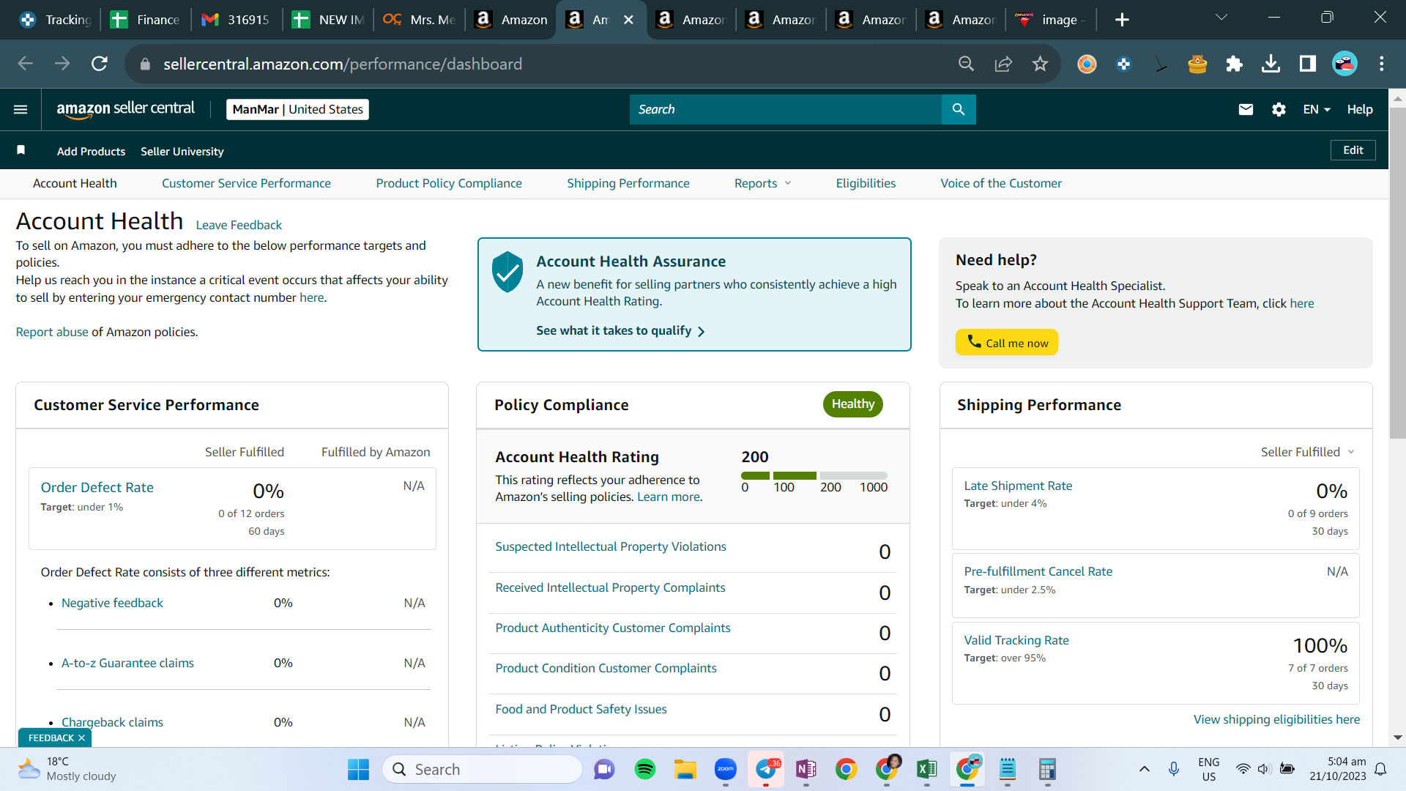Click the share page icon

coord(1003,64)
